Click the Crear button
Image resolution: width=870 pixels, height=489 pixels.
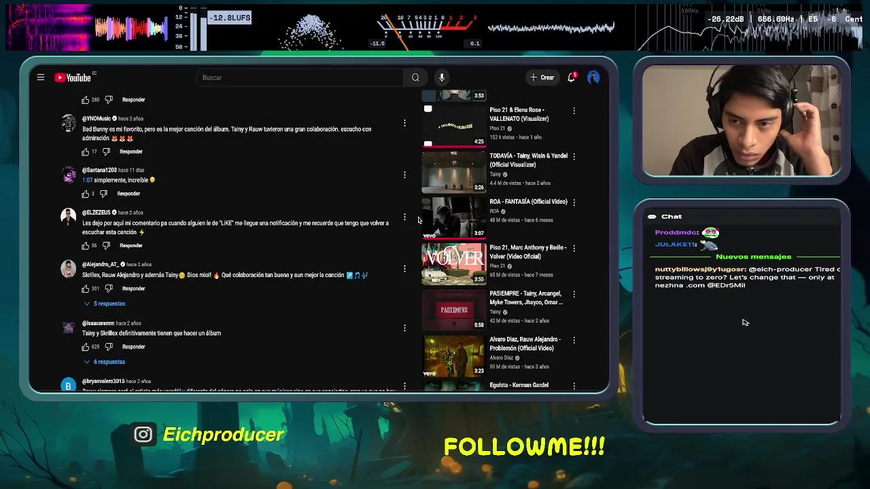click(x=542, y=77)
